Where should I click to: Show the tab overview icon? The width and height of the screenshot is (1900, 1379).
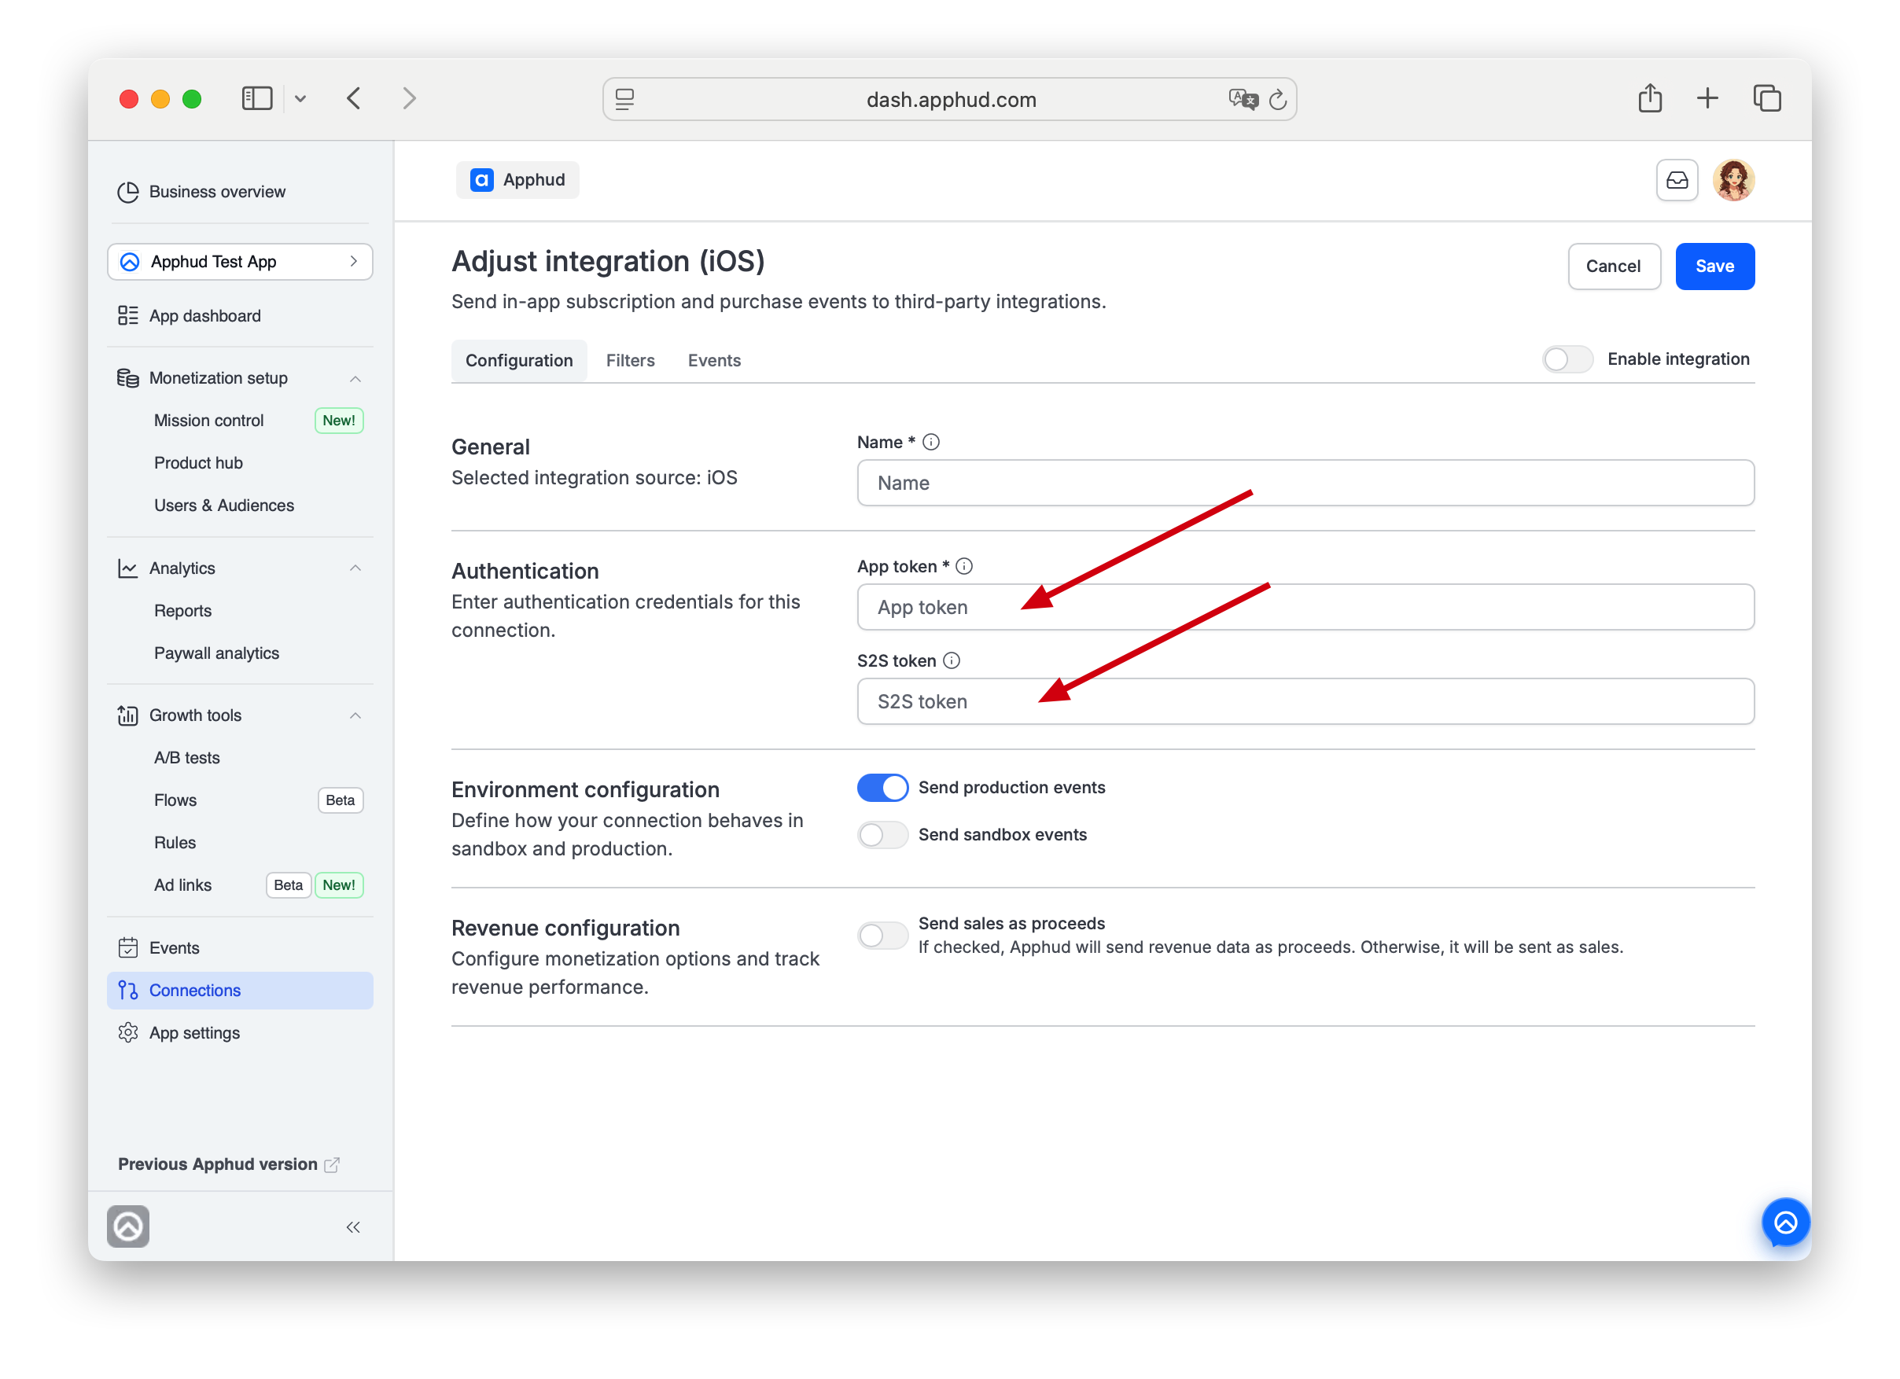(x=1767, y=98)
